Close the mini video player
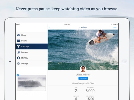The width and height of the screenshot is (134, 100). (18, 75)
